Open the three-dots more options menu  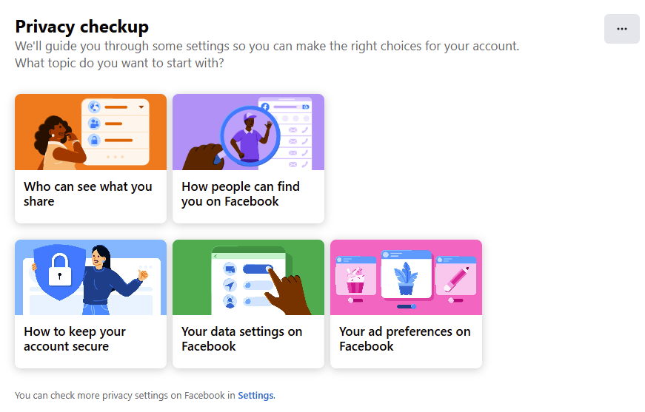(x=621, y=29)
